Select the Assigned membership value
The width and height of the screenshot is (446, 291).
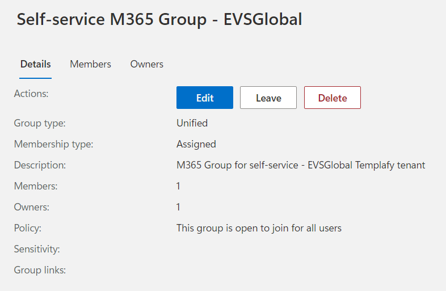[x=196, y=144]
